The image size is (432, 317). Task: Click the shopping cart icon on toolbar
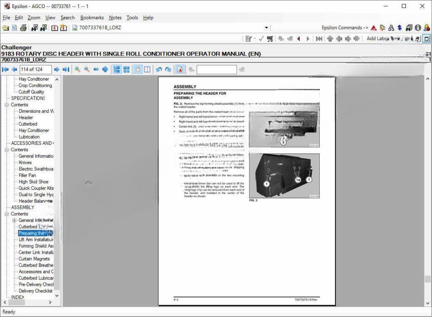tap(270, 38)
